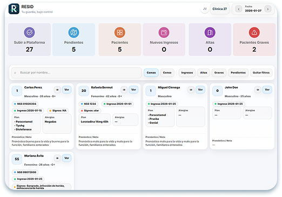The width and height of the screenshot is (282, 197).
Task: Switch to Camas view
Action: (x=151, y=73)
